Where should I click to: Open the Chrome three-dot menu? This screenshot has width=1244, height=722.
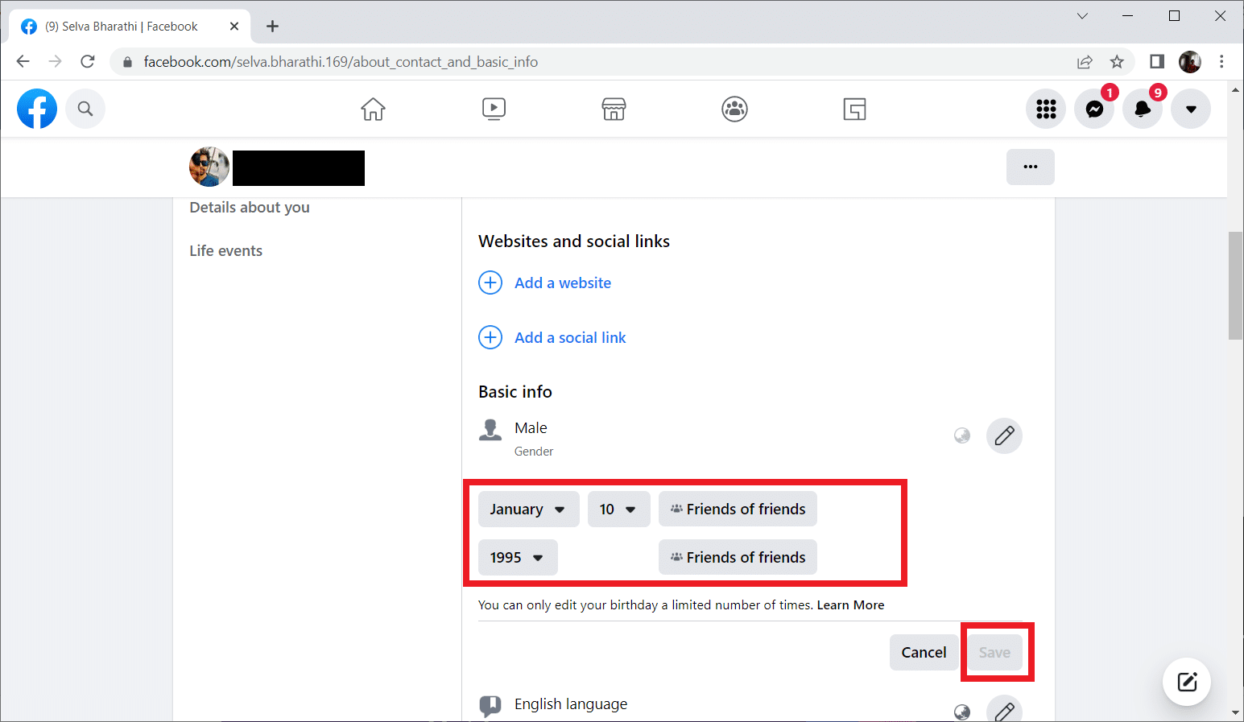tap(1221, 62)
